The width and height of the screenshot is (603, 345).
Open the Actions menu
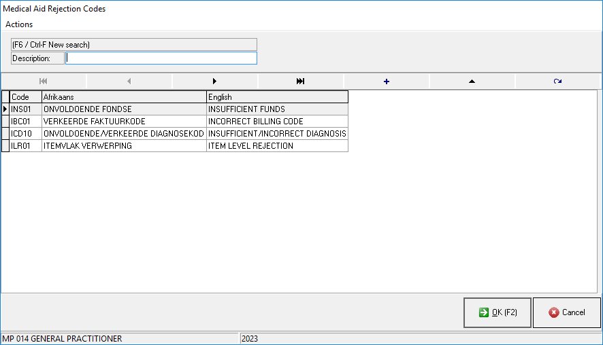[19, 24]
